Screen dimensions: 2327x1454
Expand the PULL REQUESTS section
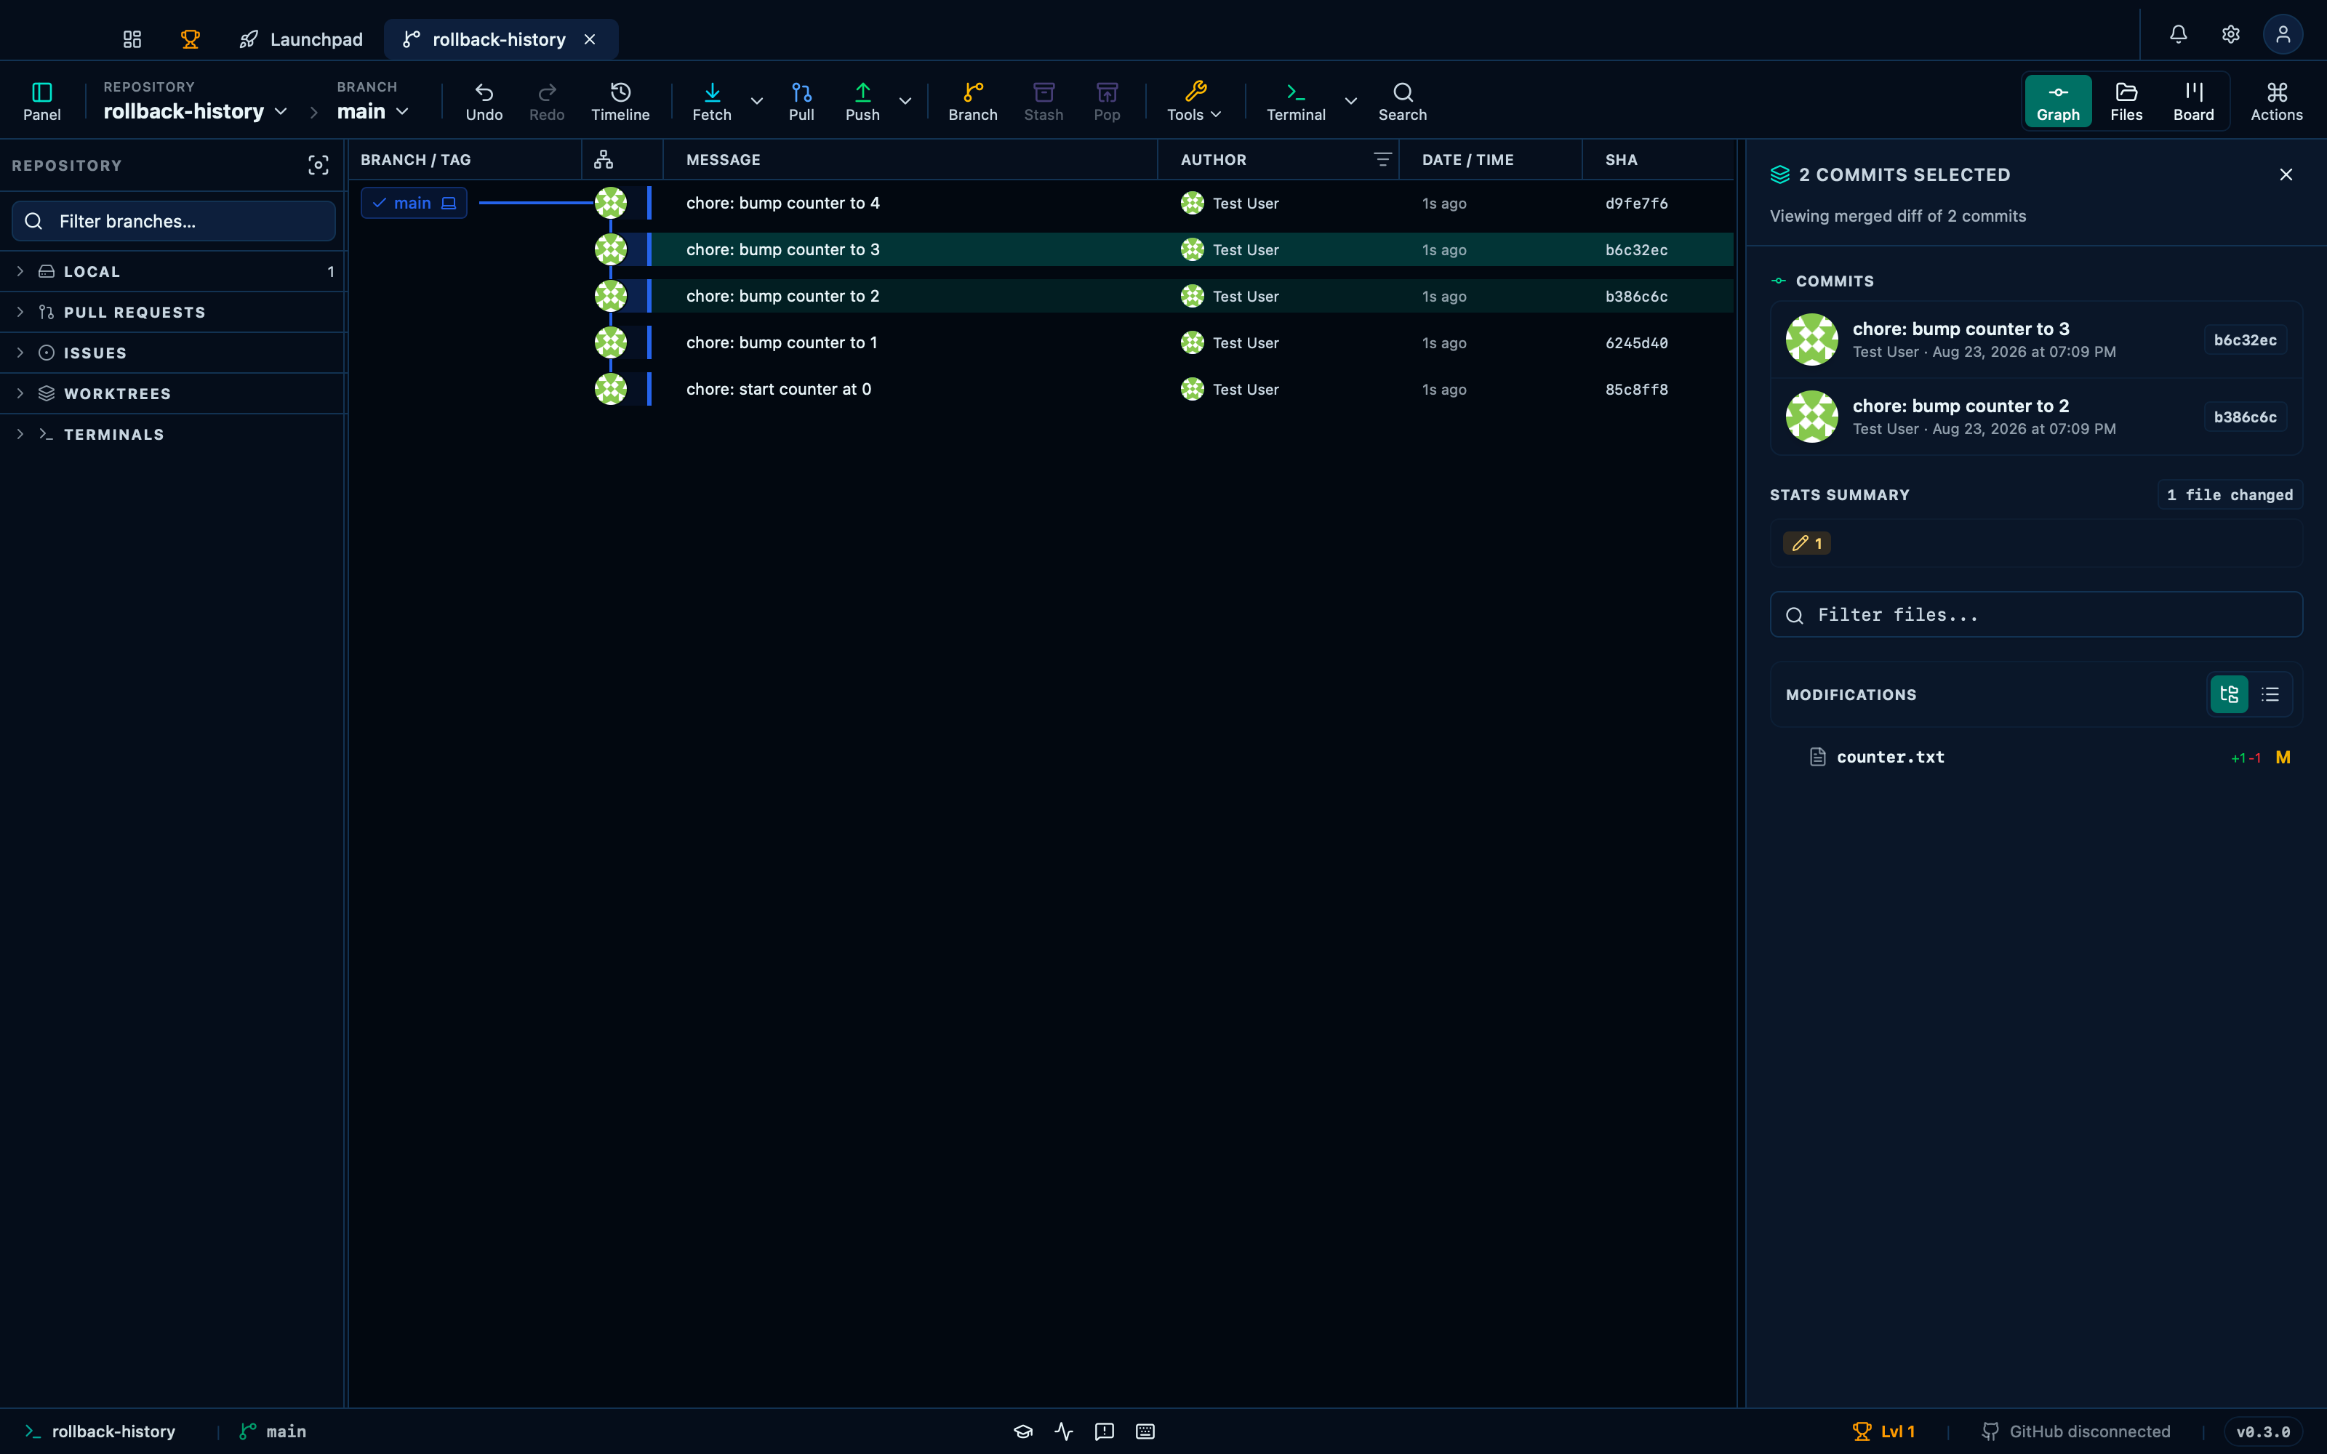click(x=173, y=313)
